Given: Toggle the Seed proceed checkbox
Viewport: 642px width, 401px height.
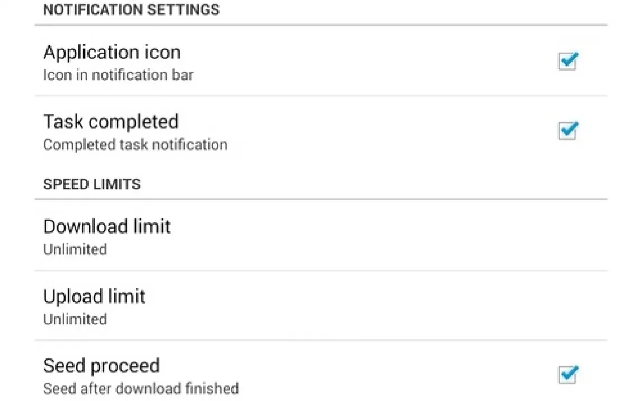Looking at the screenshot, I should 567,375.
